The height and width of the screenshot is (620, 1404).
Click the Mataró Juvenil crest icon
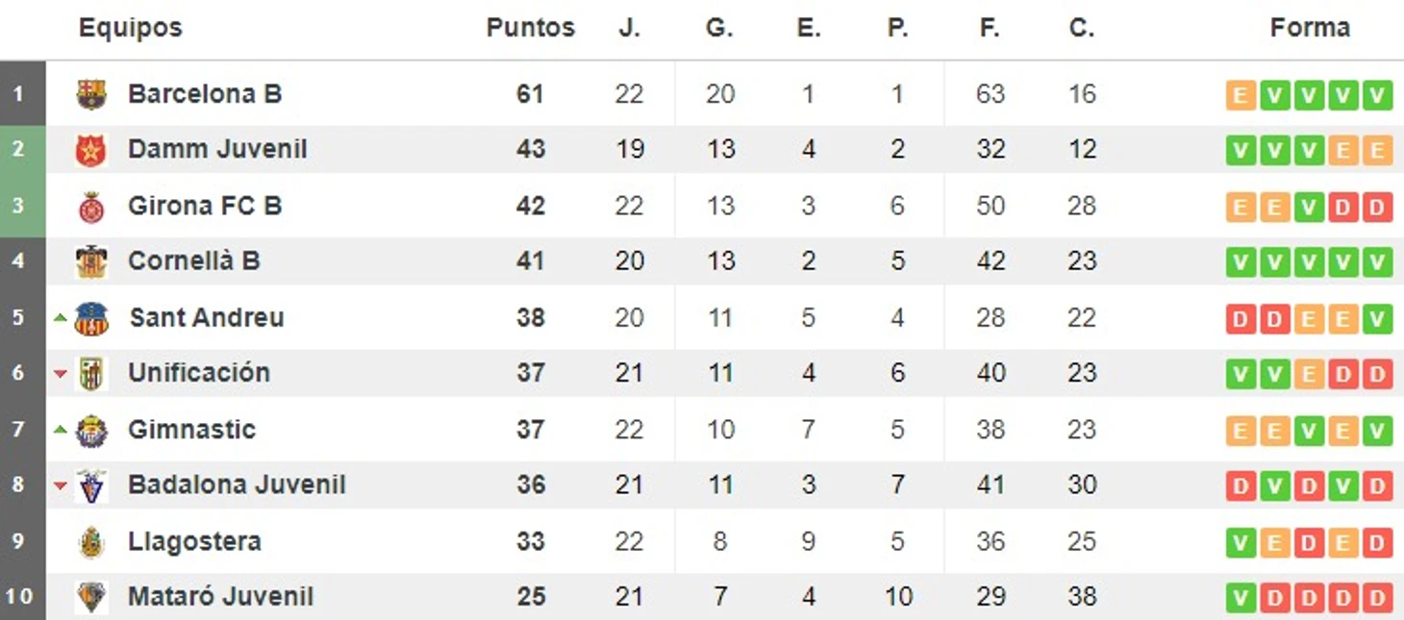[x=91, y=597]
